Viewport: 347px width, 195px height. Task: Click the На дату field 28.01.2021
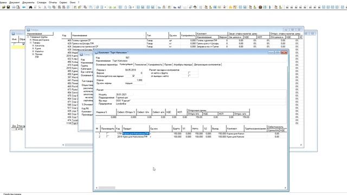coord(124,94)
